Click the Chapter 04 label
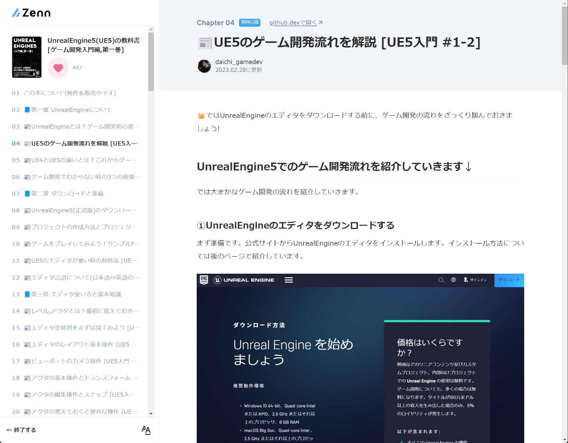The width and height of the screenshot is (568, 443). click(x=215, y=23)
